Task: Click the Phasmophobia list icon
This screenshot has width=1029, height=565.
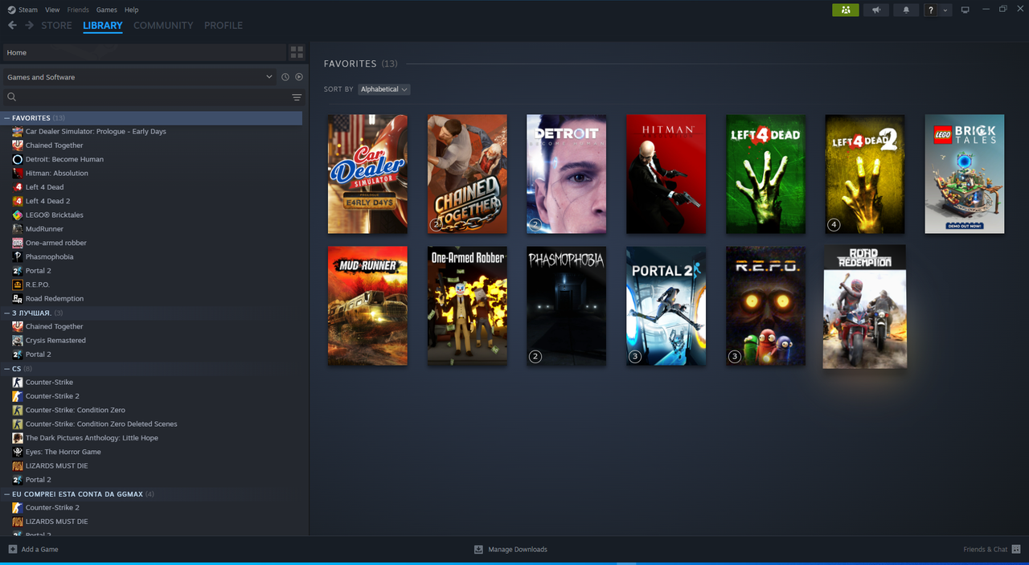Action: 18,256
